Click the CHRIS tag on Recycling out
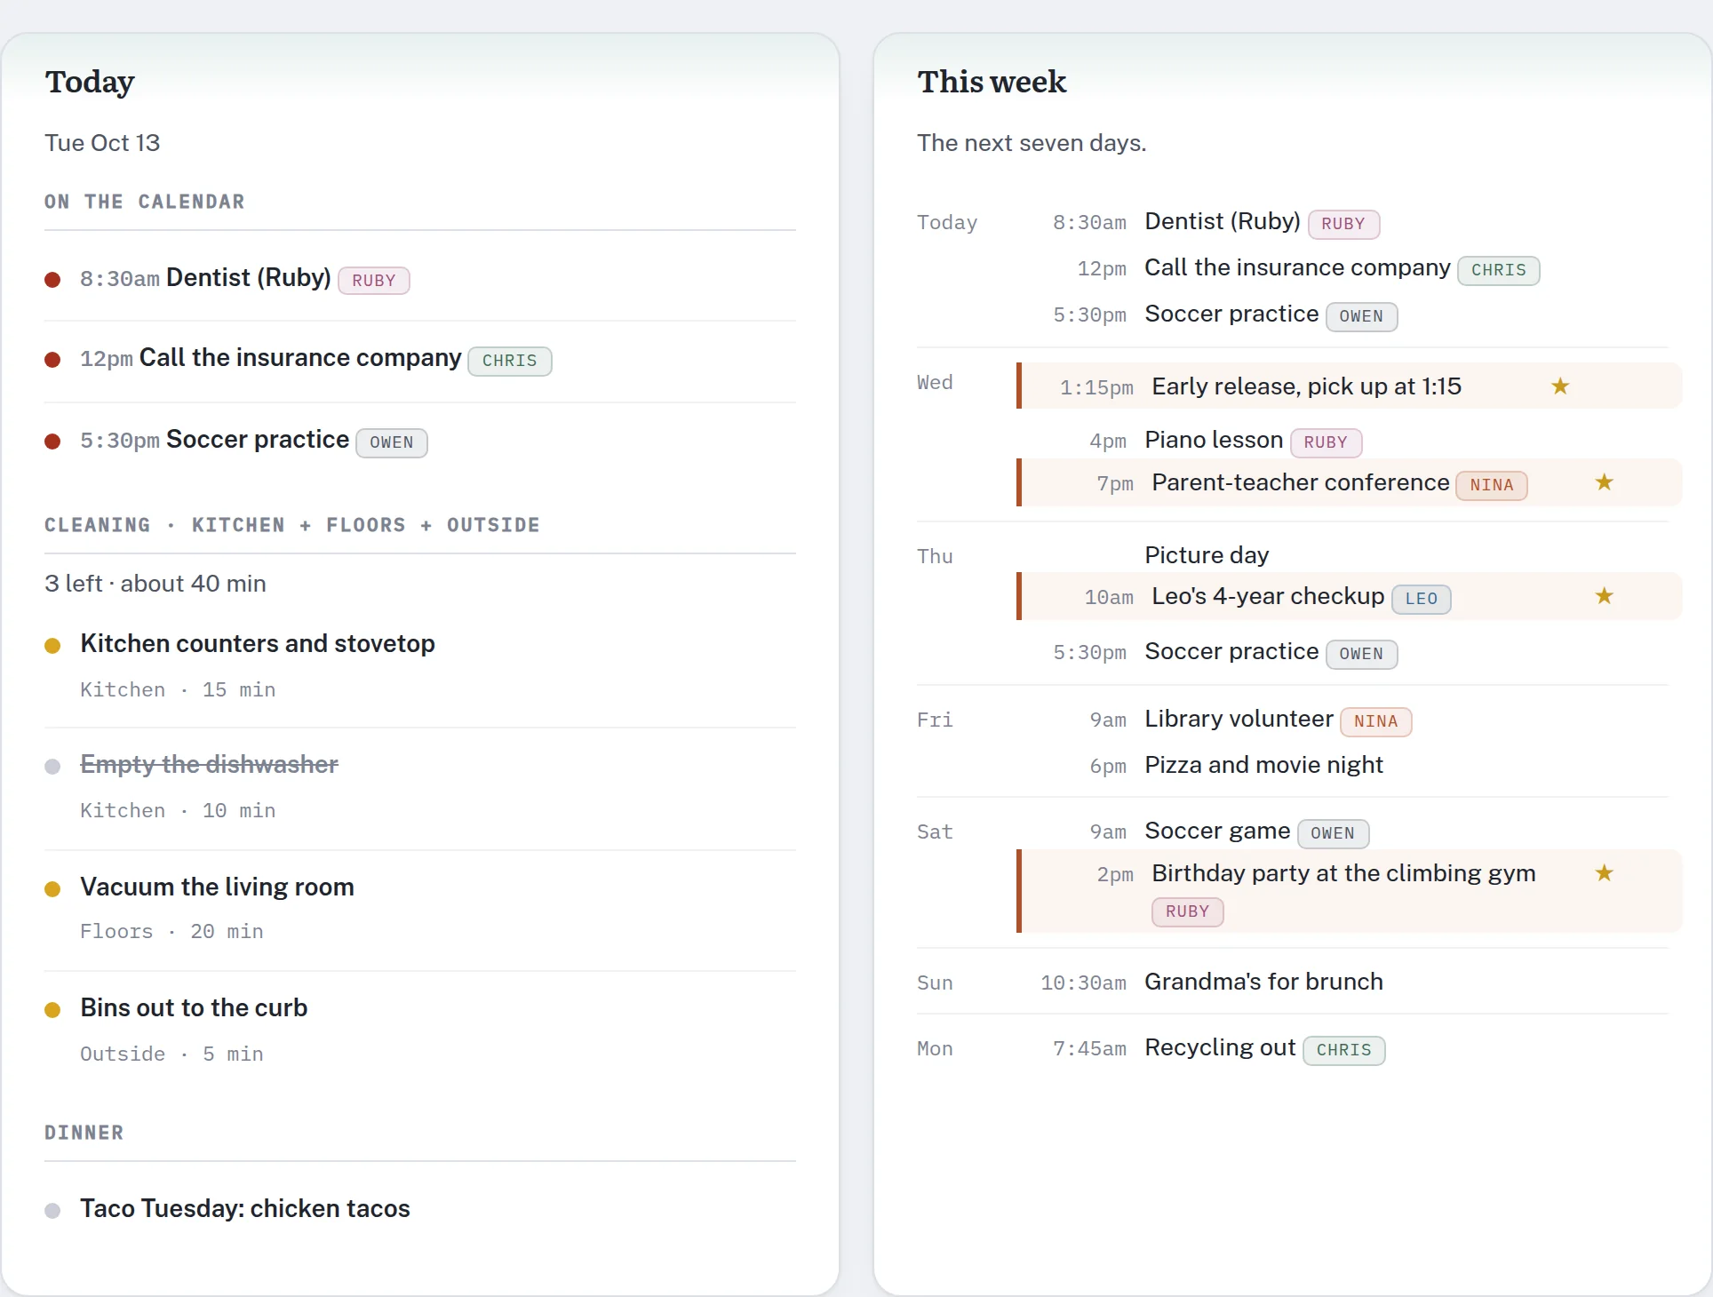 coord(1343,1050)
